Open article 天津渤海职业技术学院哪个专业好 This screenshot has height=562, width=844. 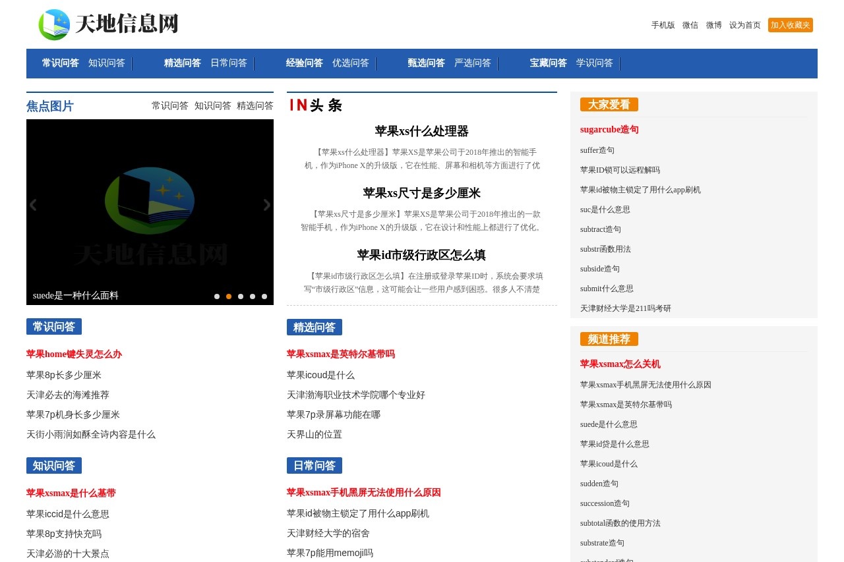[x=356, y=395]
